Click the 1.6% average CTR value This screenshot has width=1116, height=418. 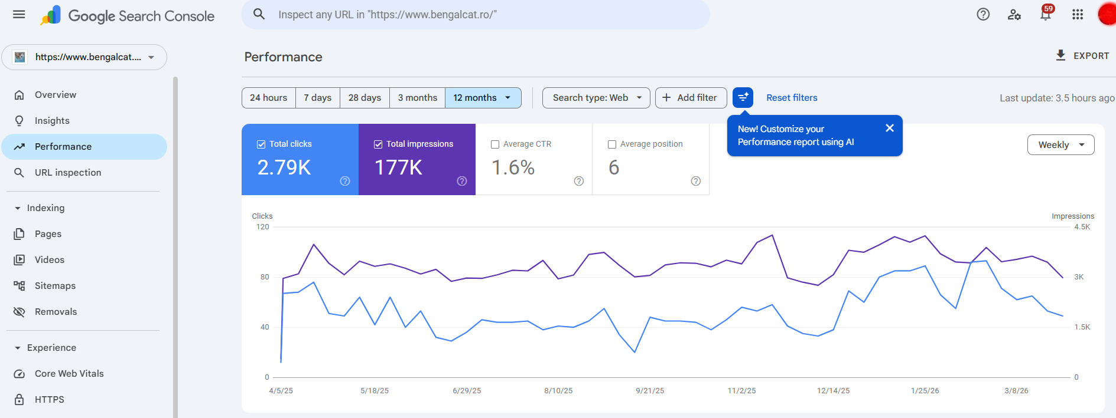click(x=513, y=167)
